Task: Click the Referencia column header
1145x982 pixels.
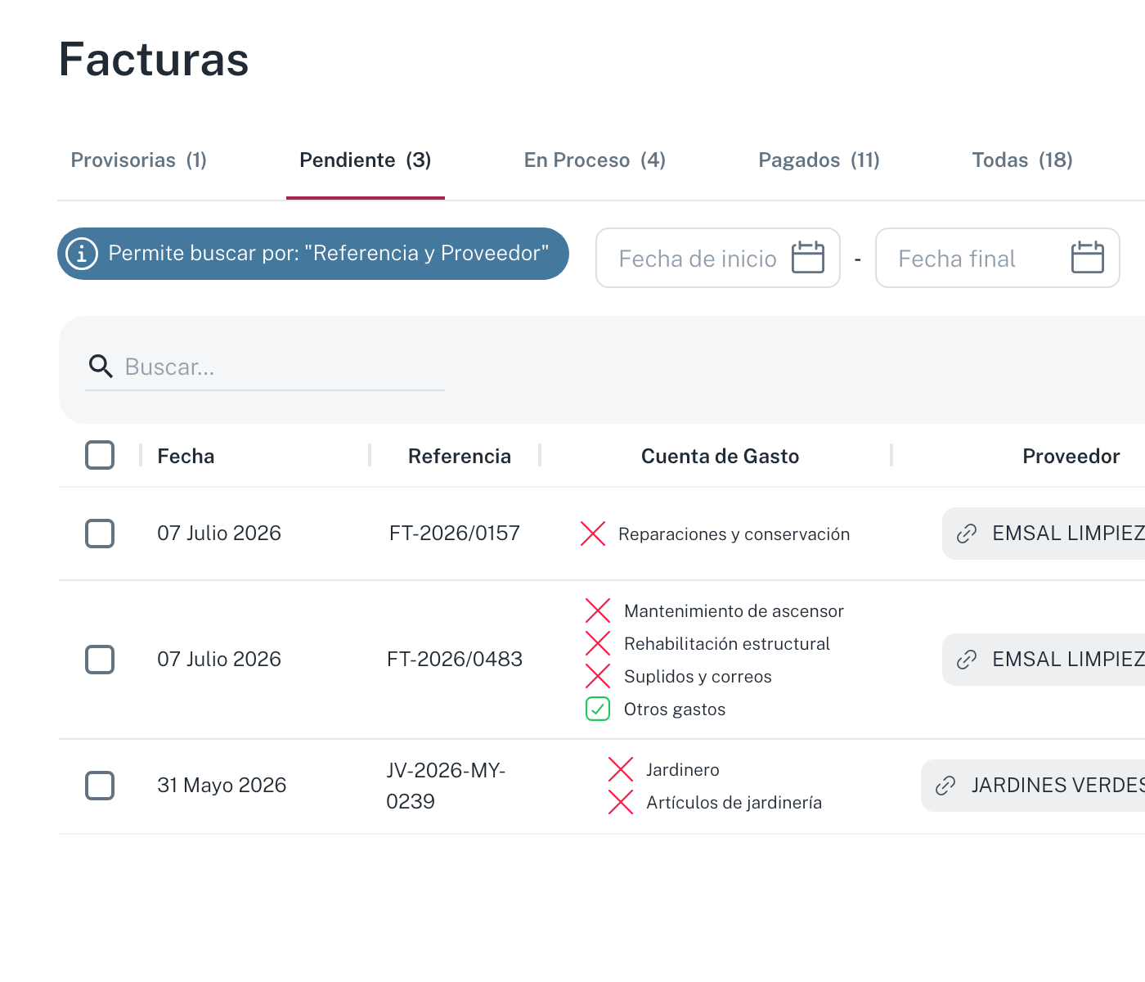Action: [x=460, y=456]
